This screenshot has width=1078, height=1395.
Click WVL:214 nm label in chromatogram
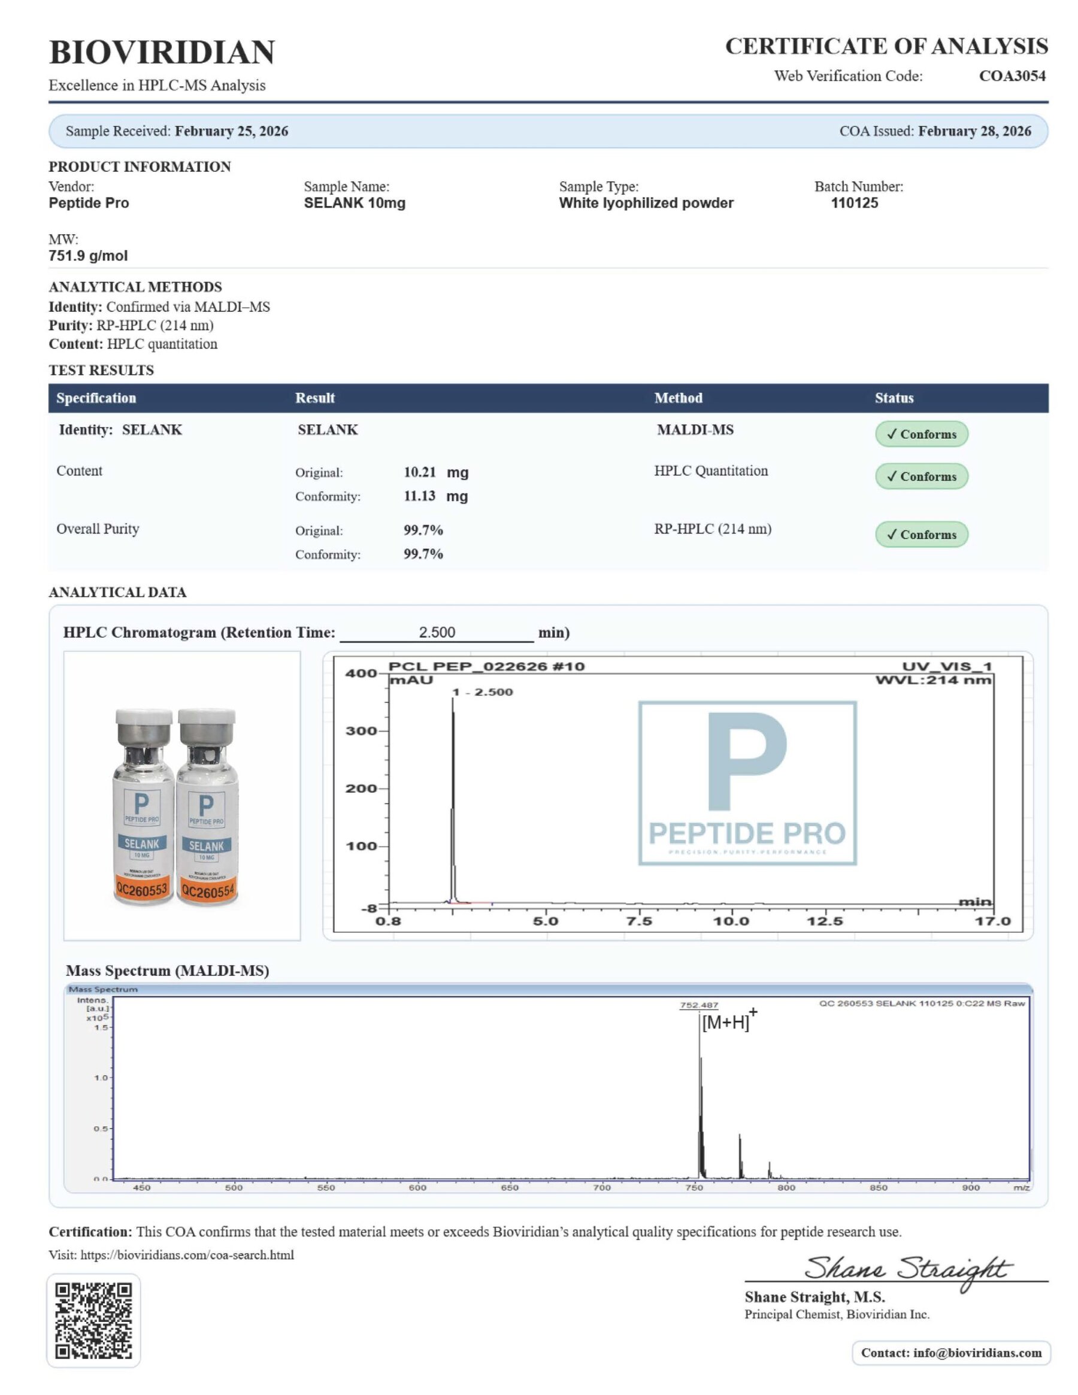coord(933,680)
